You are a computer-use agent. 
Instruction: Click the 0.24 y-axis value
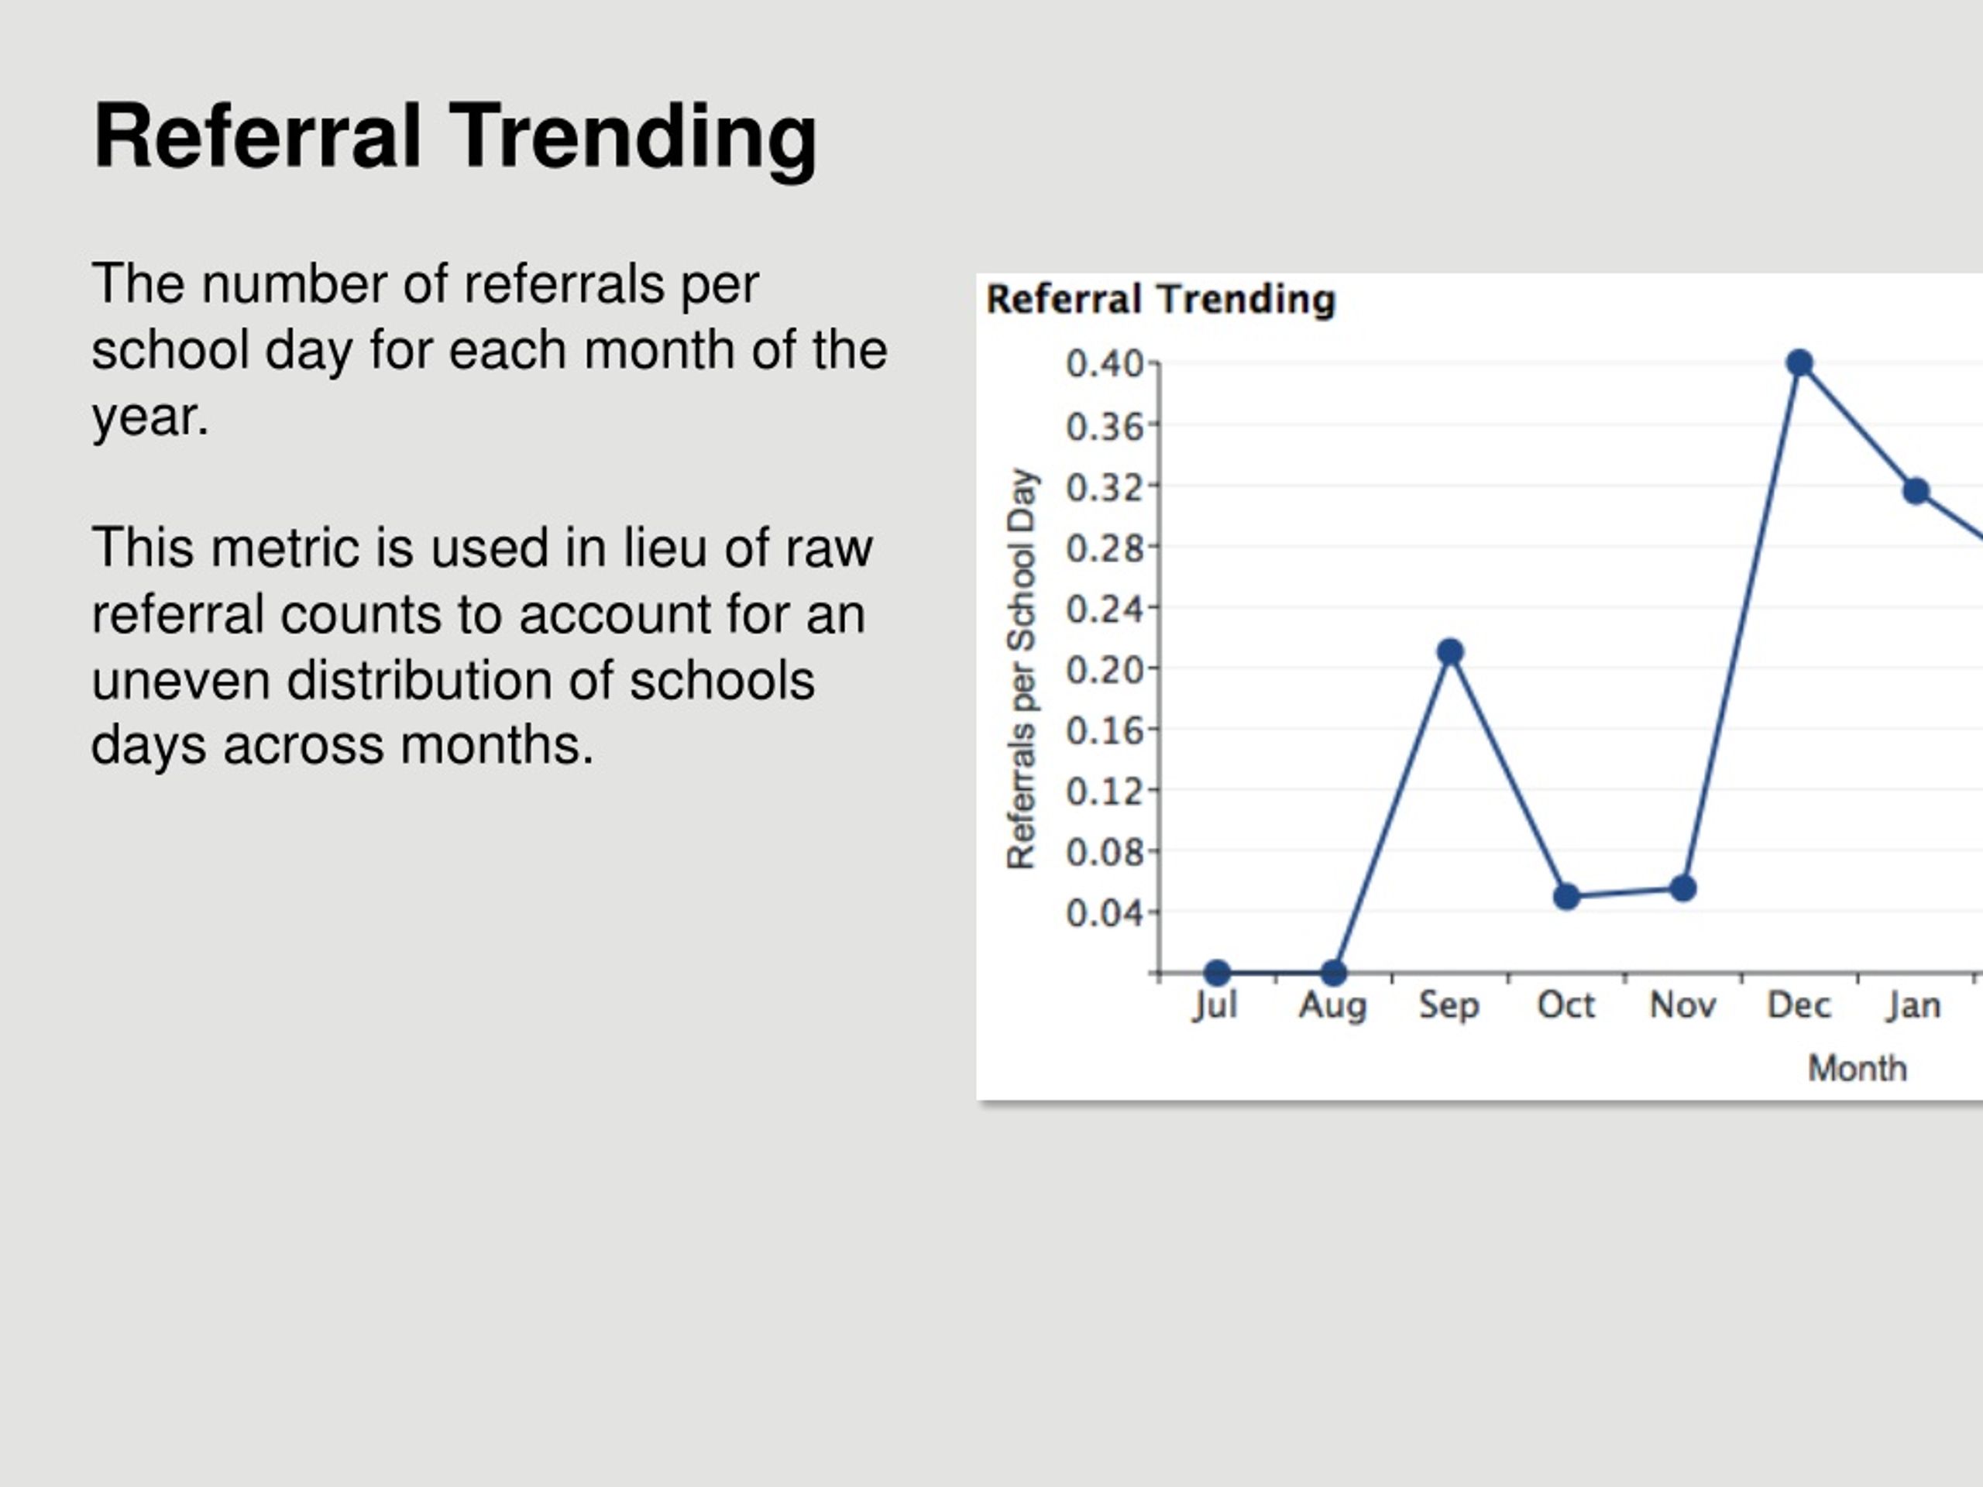click(1105, 610)
